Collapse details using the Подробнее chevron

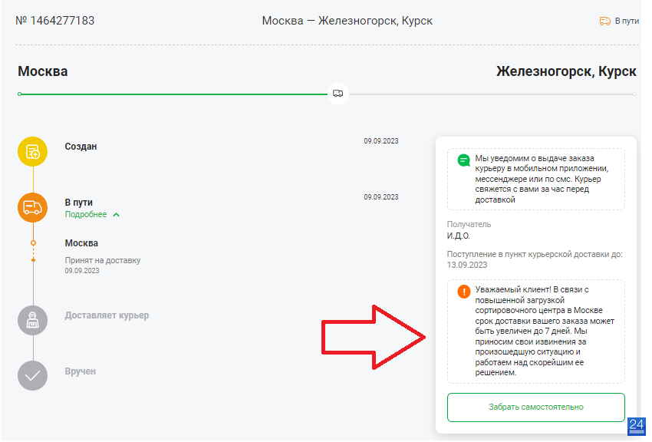[x=117, y=215]
